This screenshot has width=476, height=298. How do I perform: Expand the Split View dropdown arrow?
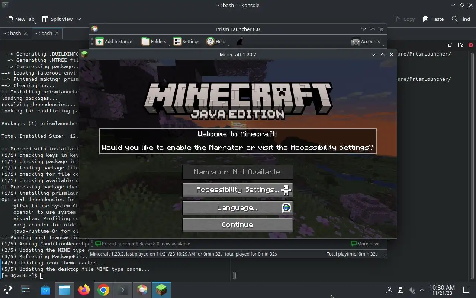click(x=79, y=19)
